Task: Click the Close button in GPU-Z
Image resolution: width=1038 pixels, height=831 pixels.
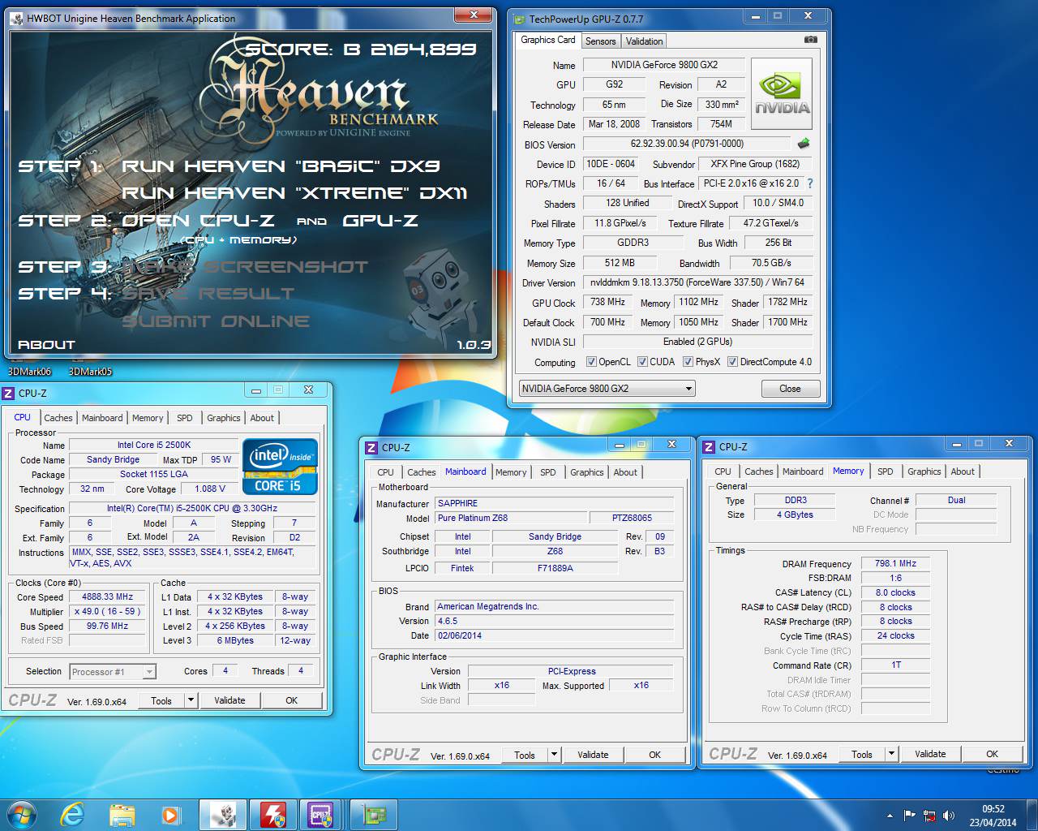Action: tap(790, 389)
